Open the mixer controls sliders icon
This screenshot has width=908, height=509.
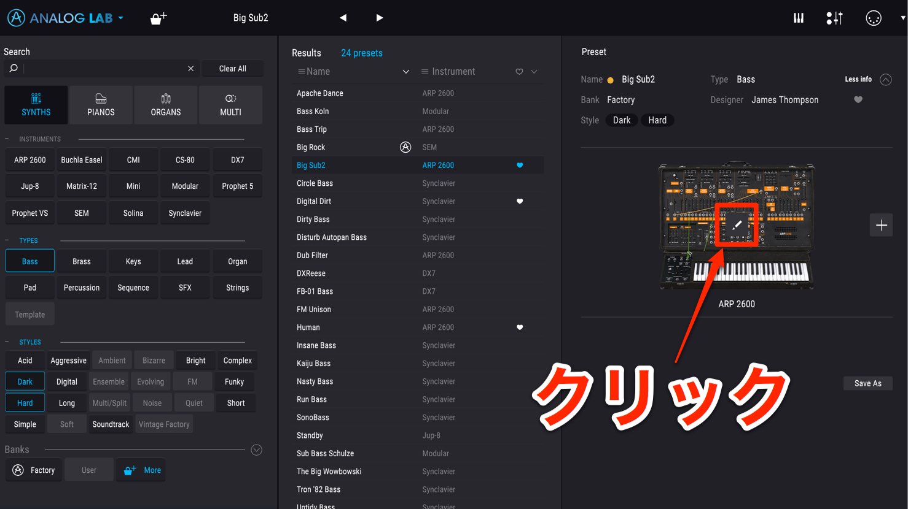coord(834,18)
